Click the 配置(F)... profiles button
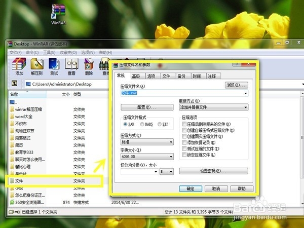The image size is (304, 228). coord(147,107)
